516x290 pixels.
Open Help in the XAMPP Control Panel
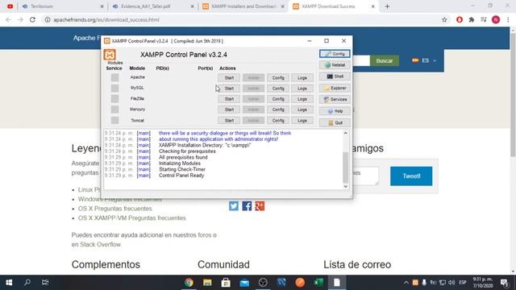335,111
